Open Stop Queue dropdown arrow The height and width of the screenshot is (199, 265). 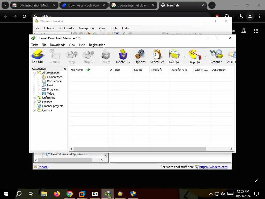pyautogui.click(x=206, y=56)
